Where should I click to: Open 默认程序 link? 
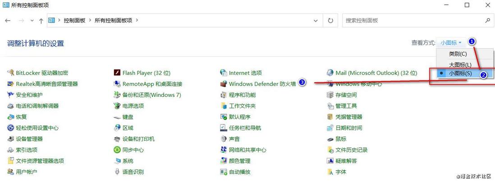(239, 117)
